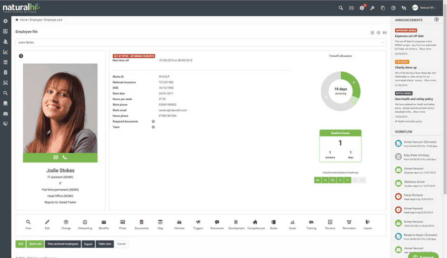Expand the Team plus toggle
Screen dimensions: 447x258
153,127
